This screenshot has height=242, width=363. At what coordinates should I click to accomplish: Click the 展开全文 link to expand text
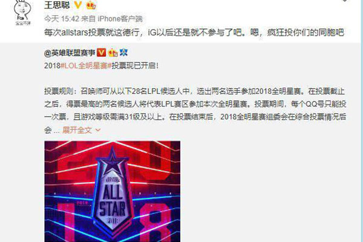pyautogui.click(x=77, y=130)
